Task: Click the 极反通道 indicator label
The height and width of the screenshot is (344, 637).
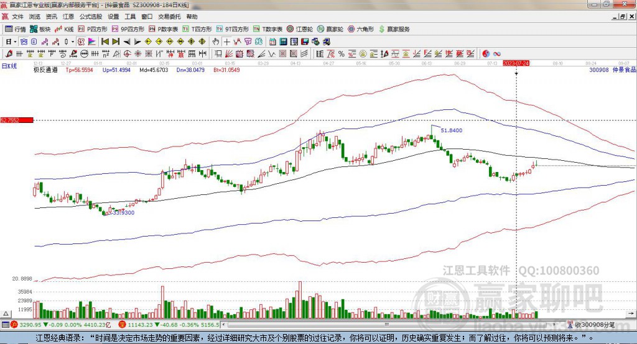Action: click(x=45, y=70)
